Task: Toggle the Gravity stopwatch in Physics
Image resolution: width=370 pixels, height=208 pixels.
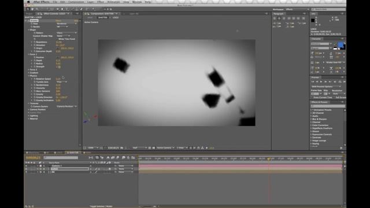Action: pyautogui.click(x=35, y=94)
